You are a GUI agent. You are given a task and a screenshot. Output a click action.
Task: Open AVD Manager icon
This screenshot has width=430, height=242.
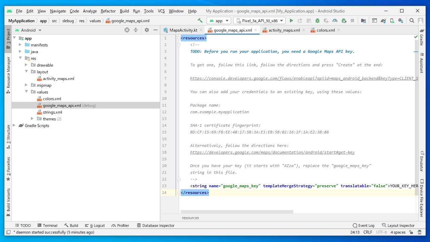392,21
